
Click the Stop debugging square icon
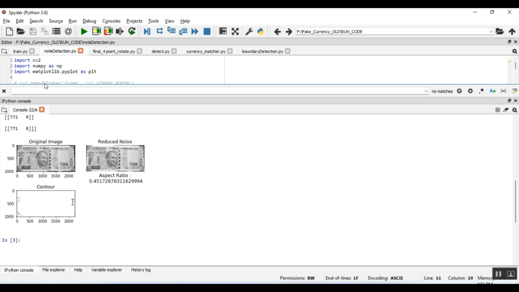207,31
